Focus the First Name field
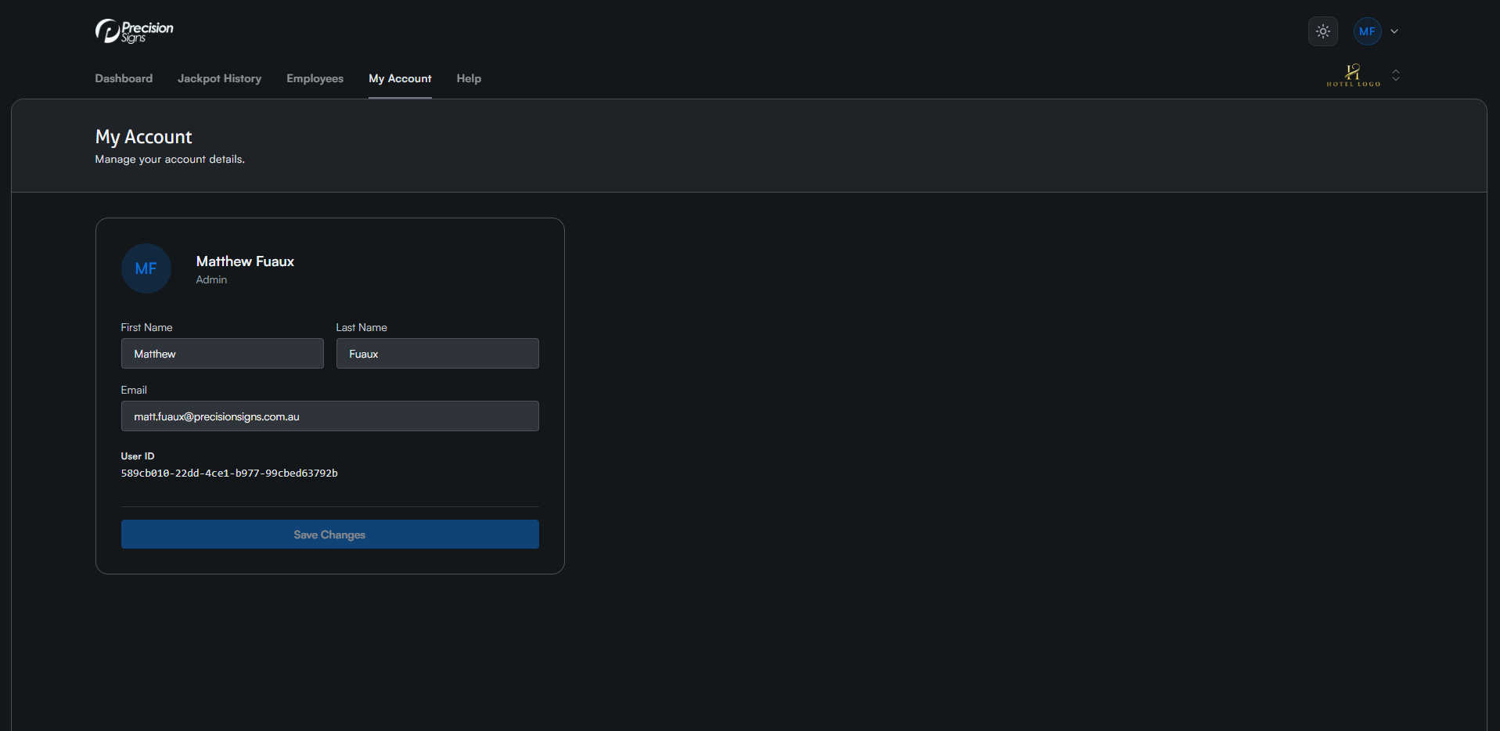Screen dimensions: 1500x731 [222, 354]
